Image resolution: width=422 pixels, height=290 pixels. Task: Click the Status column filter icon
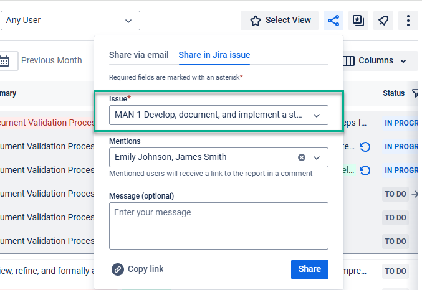[x=416, y=93]
